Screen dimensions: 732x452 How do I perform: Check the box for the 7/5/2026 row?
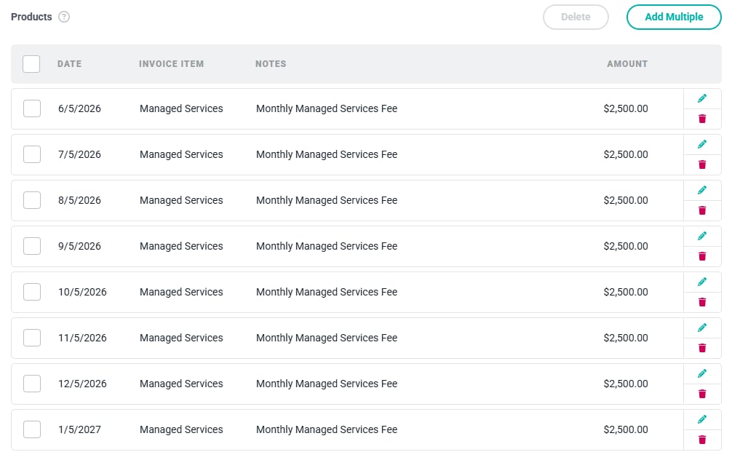[x=32, y=154]
